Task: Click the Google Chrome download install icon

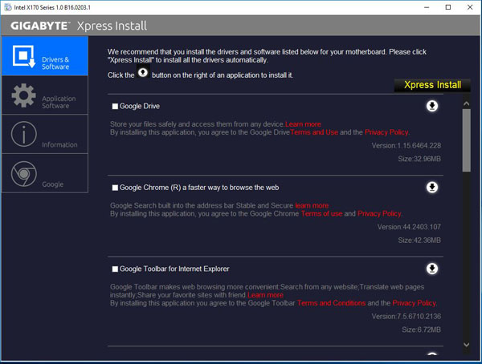Action: click(x=431, y=187)
